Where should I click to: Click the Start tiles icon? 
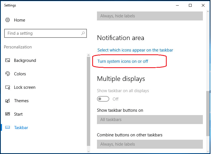tap(8, 114)
